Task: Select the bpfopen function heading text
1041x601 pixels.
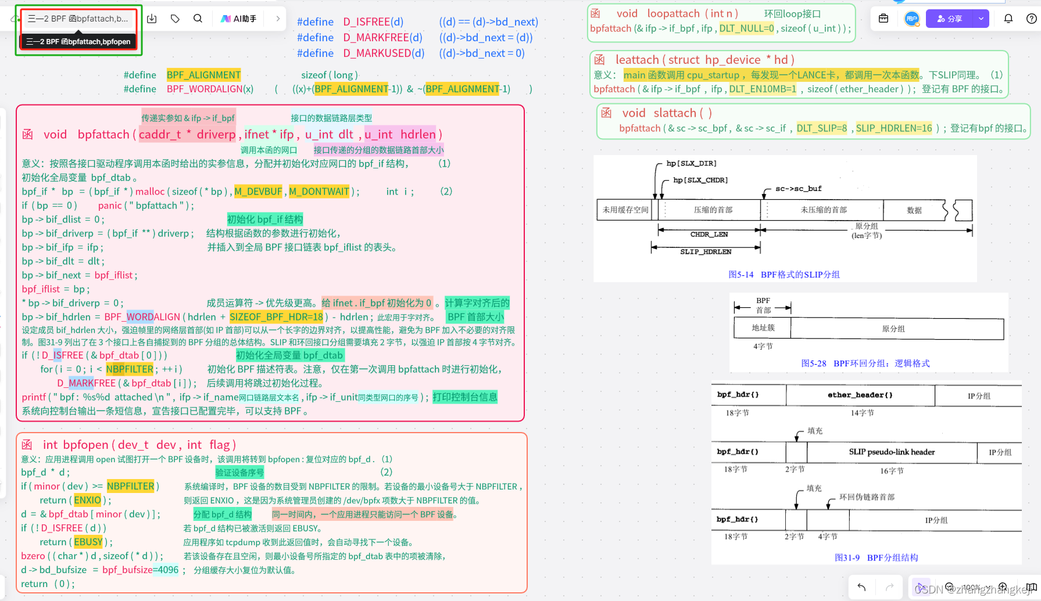Action: pyautogui.click(x=128, y=445)
